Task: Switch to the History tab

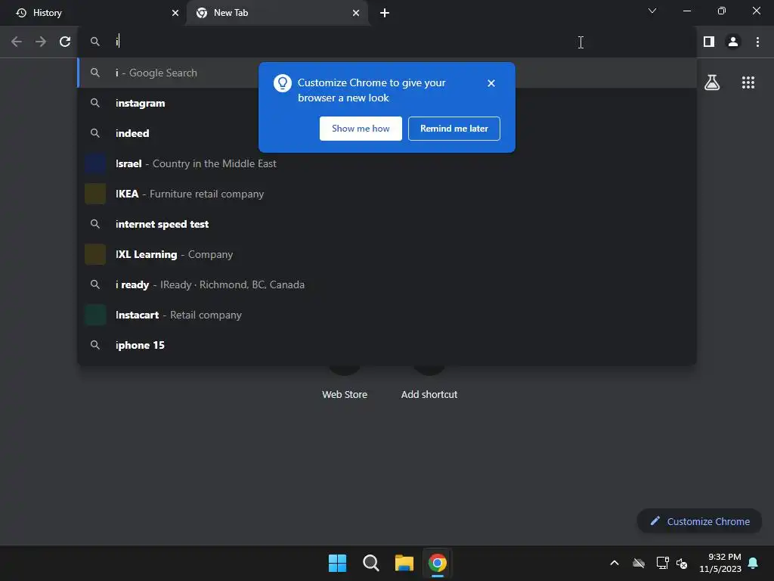Action: (93, 13)
